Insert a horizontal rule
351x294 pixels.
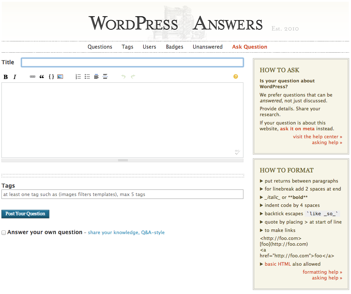105,77
